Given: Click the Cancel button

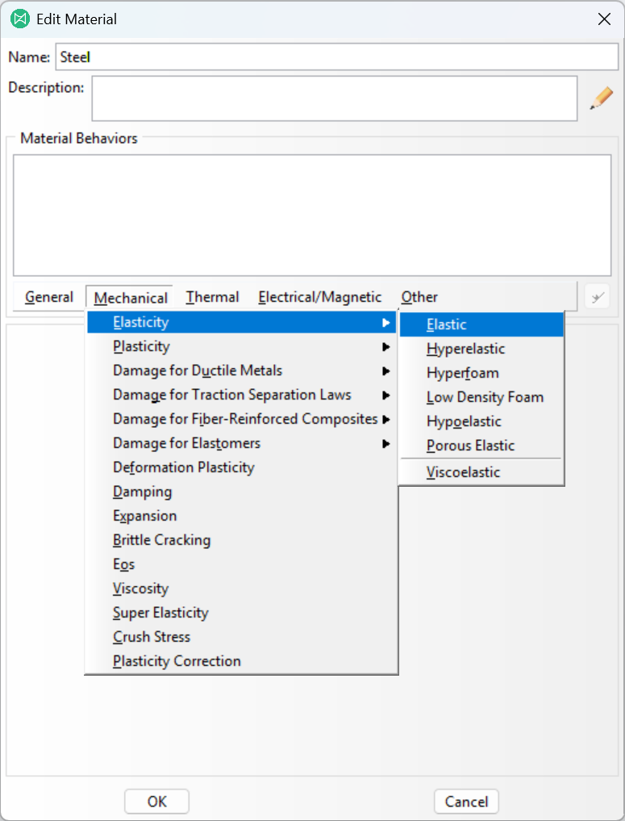Looking at the screenshot, I should (466, 802).
